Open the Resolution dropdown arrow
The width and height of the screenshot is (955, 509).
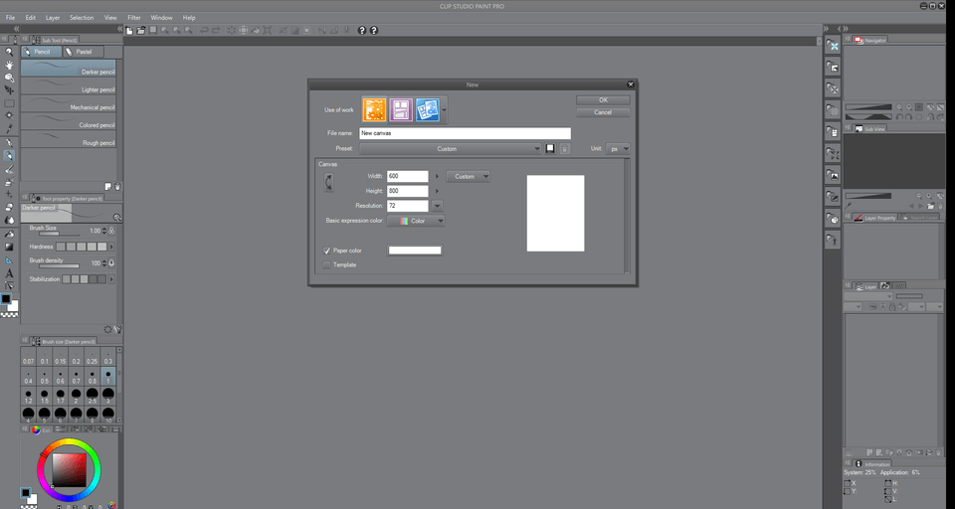[x=437, y=206]
